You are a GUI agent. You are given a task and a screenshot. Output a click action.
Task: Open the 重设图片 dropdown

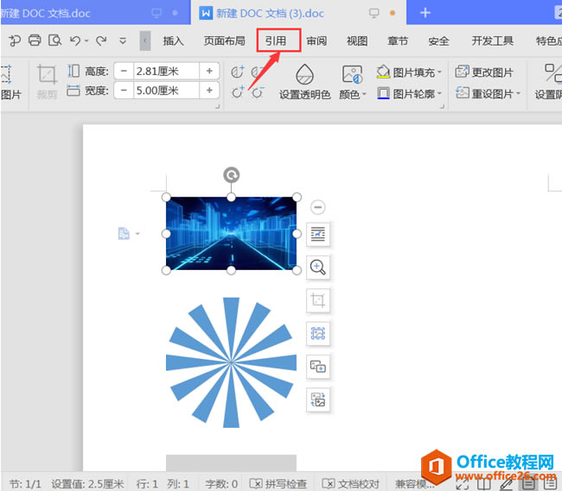coord(488,94)
